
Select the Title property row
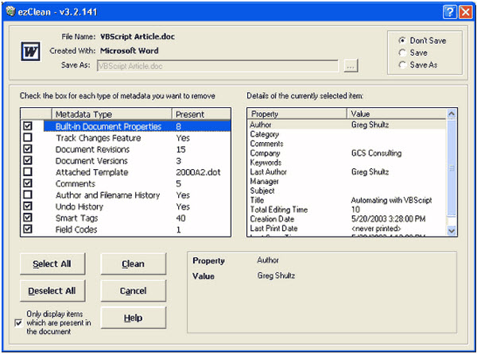(x=347, y=200)
